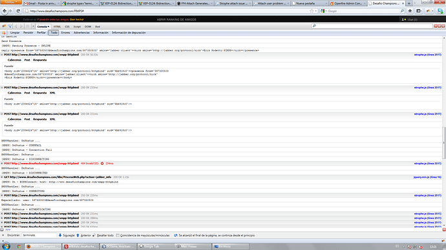Filter console by Información

coord(101,33)
